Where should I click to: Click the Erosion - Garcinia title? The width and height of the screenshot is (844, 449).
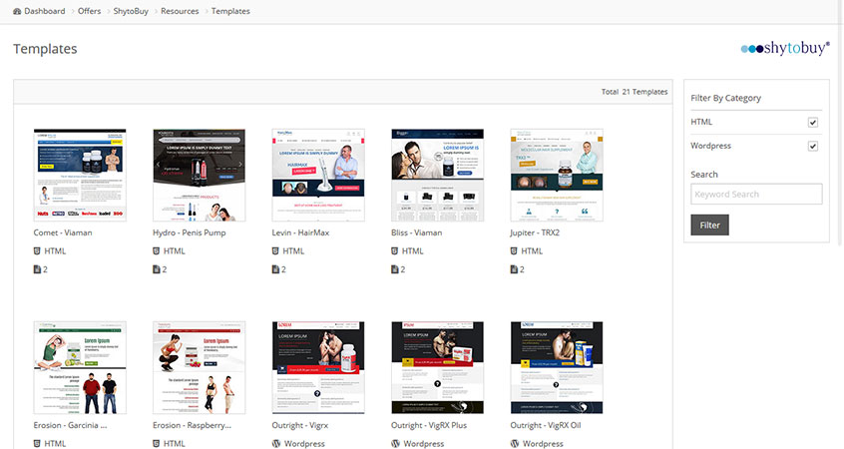click(70, 425)
